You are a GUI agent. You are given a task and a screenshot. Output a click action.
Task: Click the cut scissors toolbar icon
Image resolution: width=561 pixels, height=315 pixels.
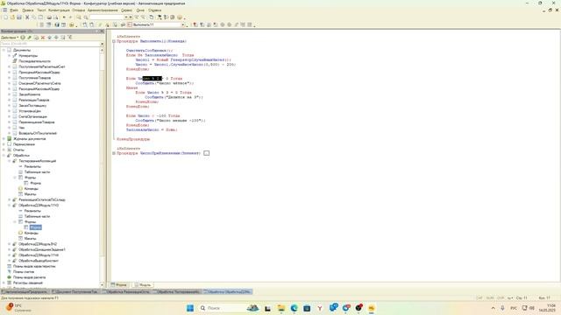point(27,17)
